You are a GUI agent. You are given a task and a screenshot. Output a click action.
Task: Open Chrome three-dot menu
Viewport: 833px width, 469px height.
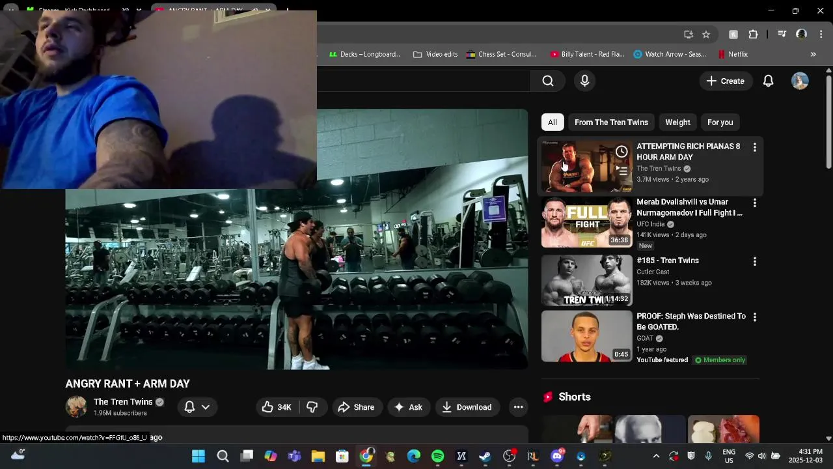(821, 35)
